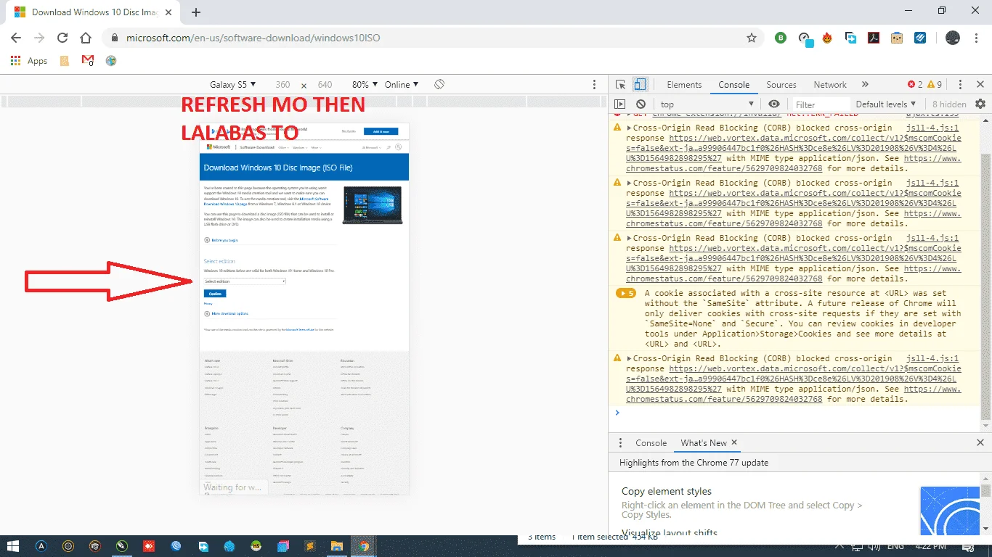Go to the browser home page icon
992x557 pixels.
[x=86, y=38]
